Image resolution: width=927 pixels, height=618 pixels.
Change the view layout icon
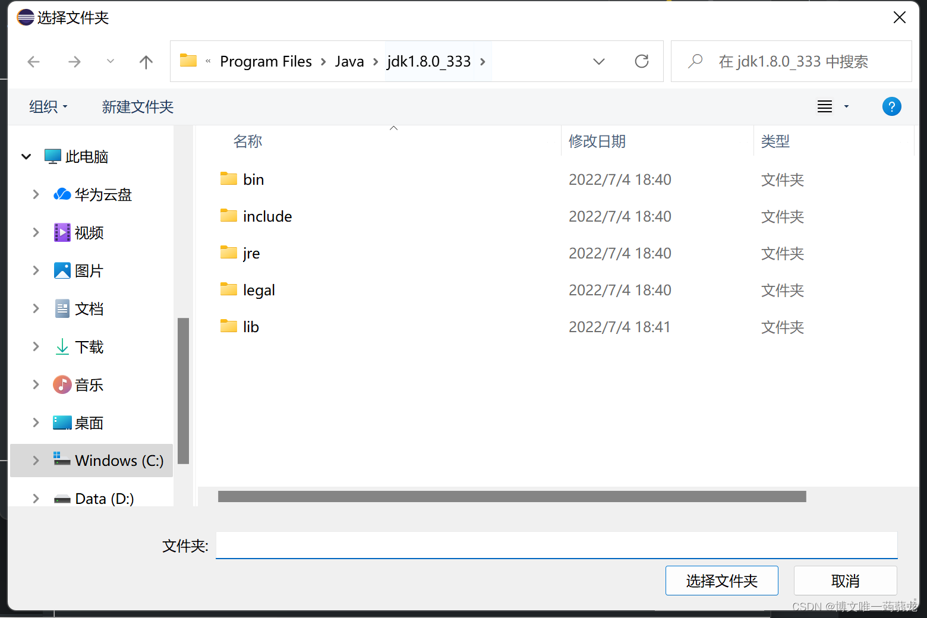(x=825, y=107)
